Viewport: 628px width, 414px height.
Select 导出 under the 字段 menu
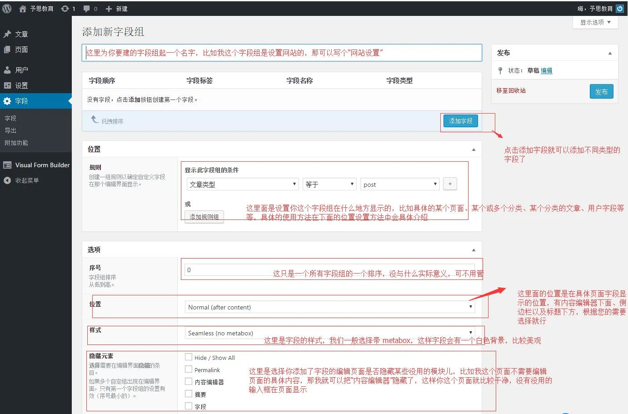click(10, 130)
